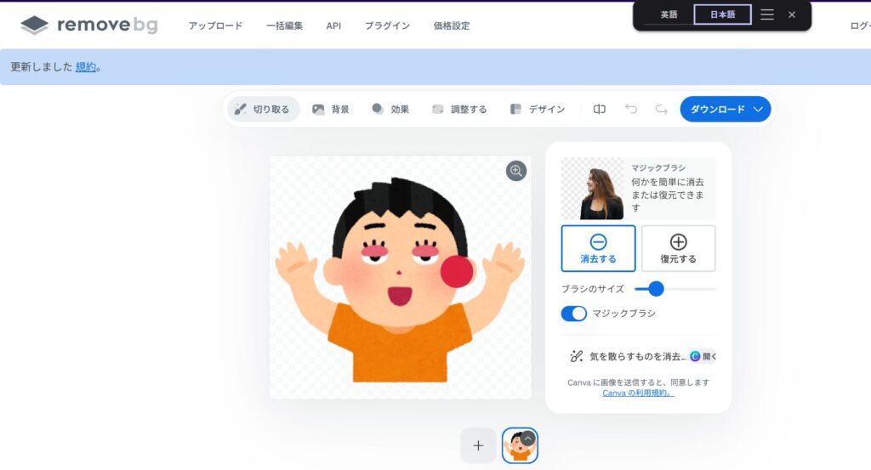
Task: Open the 効果 effects tool
Action: [390, 109]
